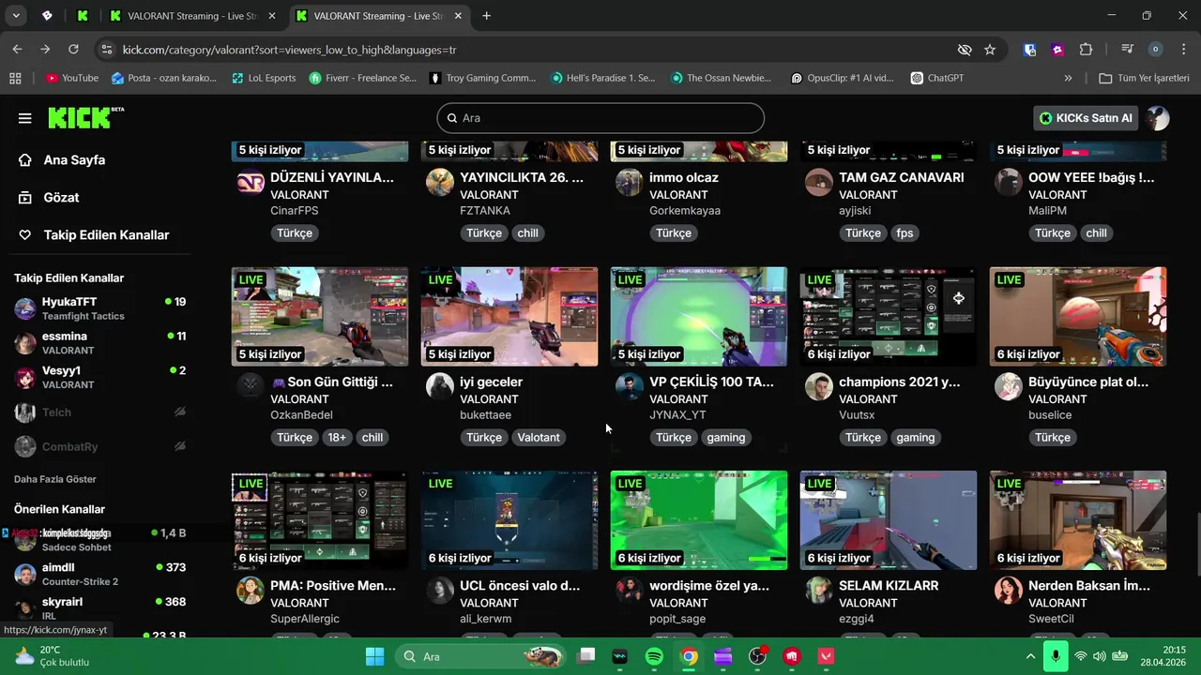
Task: Open recommended channel skyrairl
Action: coord(99,607)
